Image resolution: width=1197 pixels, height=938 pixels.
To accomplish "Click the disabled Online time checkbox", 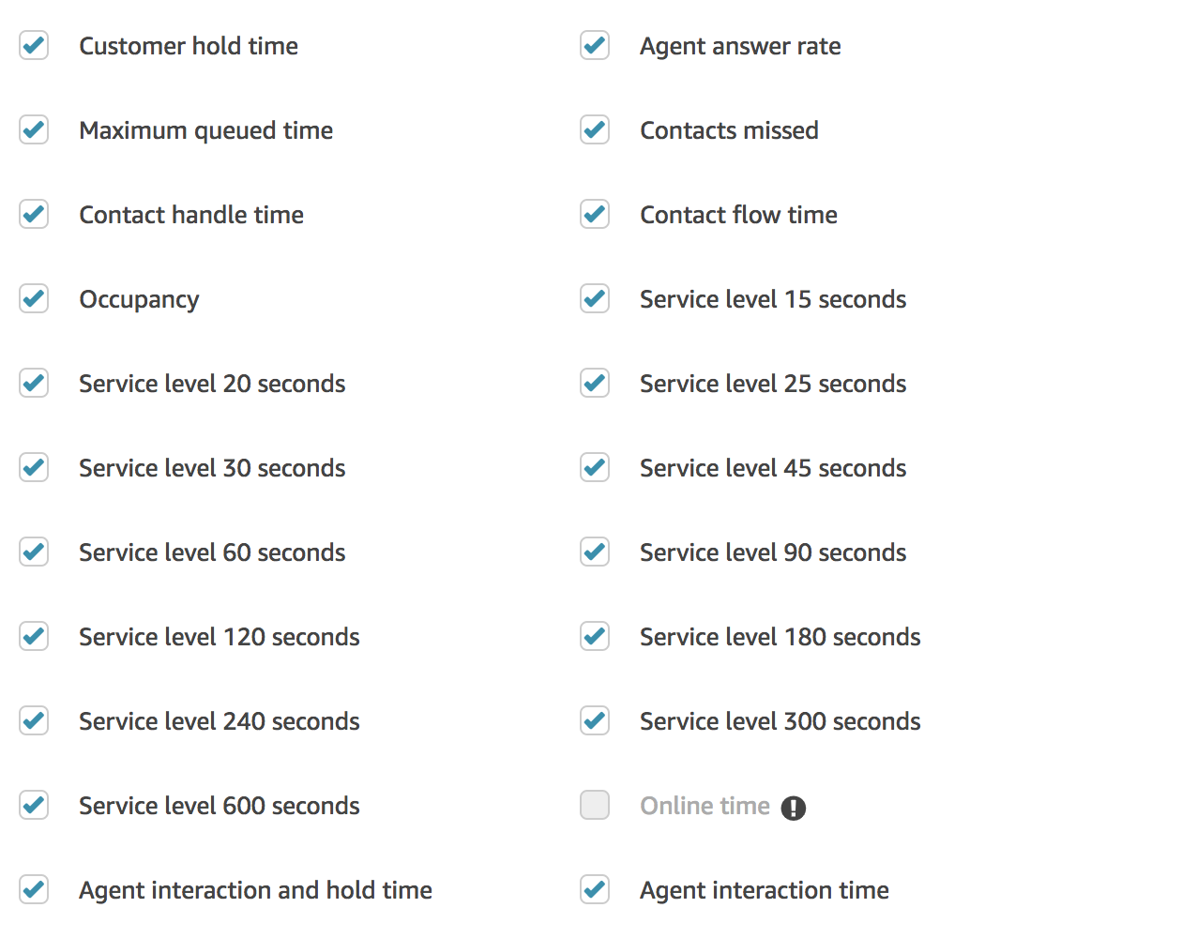I will point(595,805).
